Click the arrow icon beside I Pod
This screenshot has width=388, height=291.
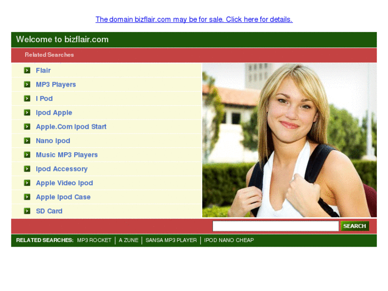(27, 99)
